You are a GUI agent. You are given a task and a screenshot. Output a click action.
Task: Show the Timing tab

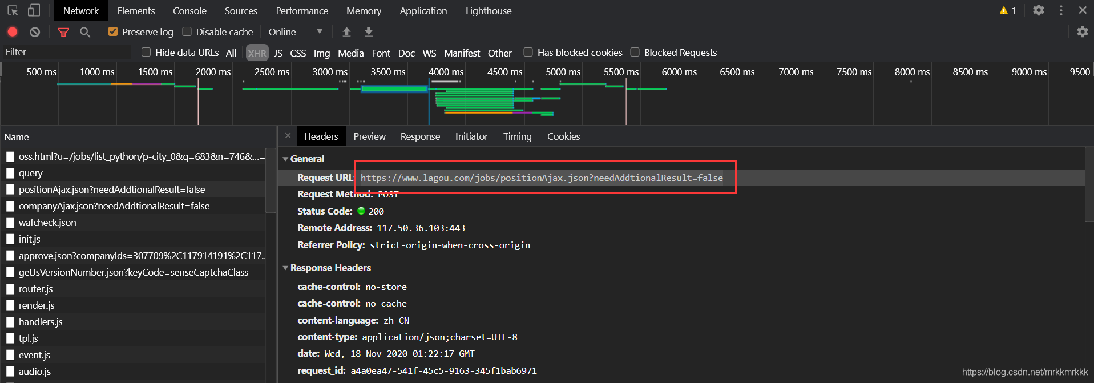[518, 136]
